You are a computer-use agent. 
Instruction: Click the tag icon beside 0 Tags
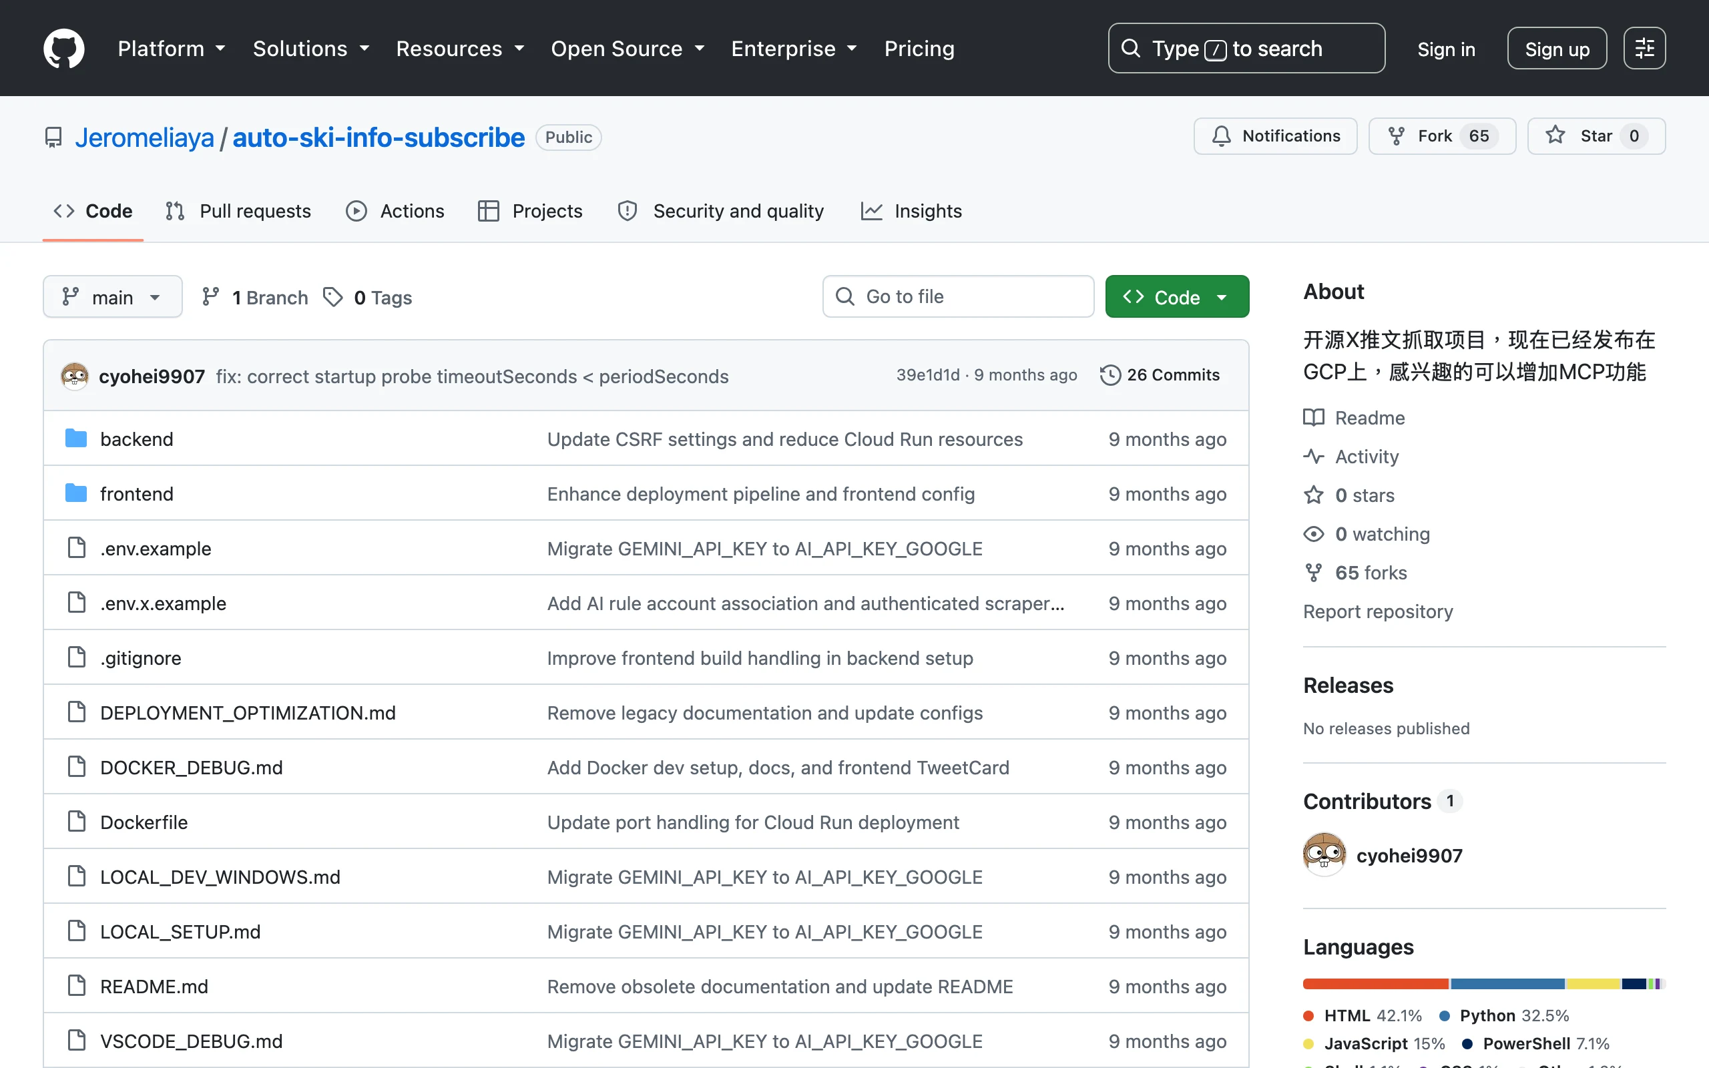coord(332,298)
